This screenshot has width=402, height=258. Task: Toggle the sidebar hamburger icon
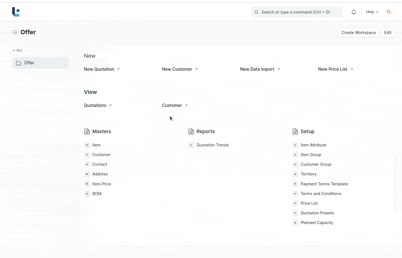(x=15, y=32)
